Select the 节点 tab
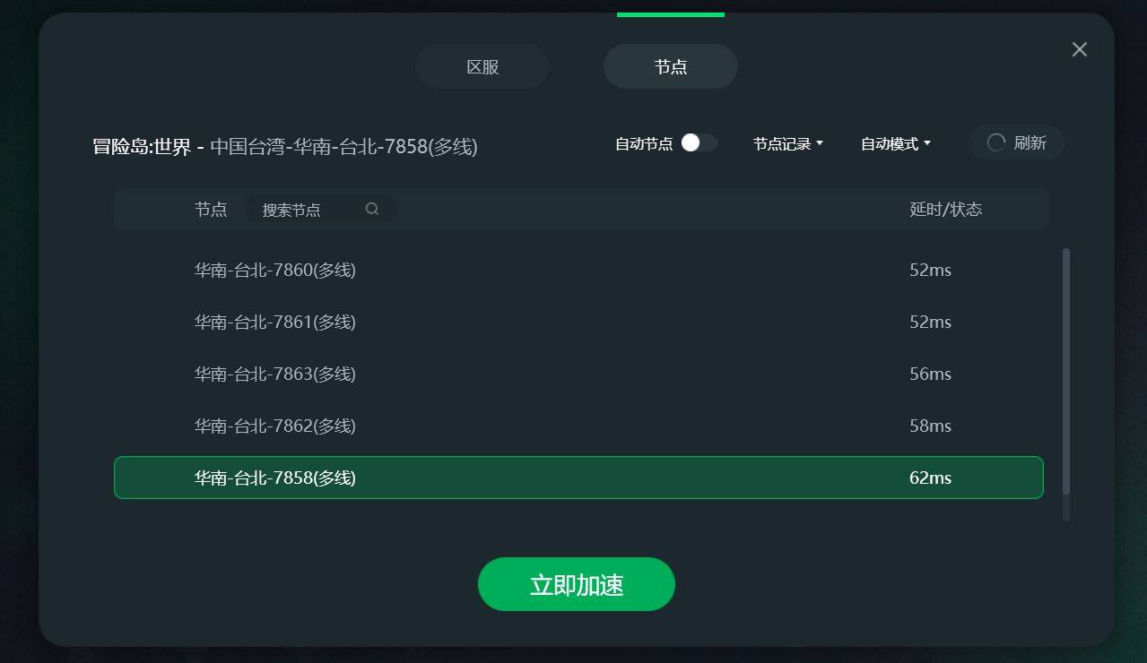1147x663 pixels. pos(671,66)
